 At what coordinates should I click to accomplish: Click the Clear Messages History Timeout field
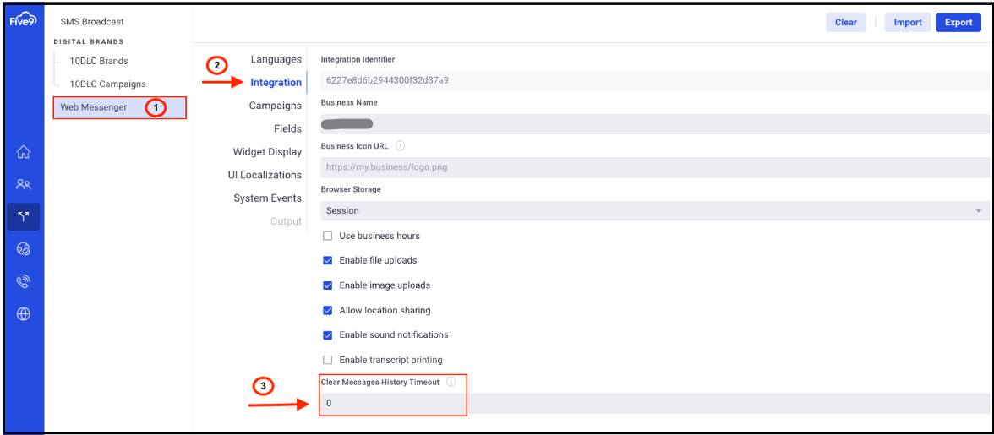[656, 404]
